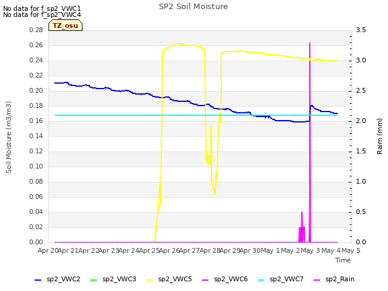This screenshot has height=291, width=388.
Task: Click the tall magenta rain spike peak
Action: click(x=310, y=43)
